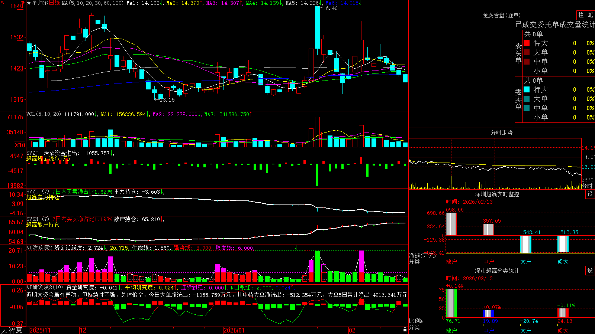Image resolution: width=595 pixels, height=334 pixels.
Task: Click the 散户持仓: 65.210 value
Action: pyautogui.click(x=137, y=219)
